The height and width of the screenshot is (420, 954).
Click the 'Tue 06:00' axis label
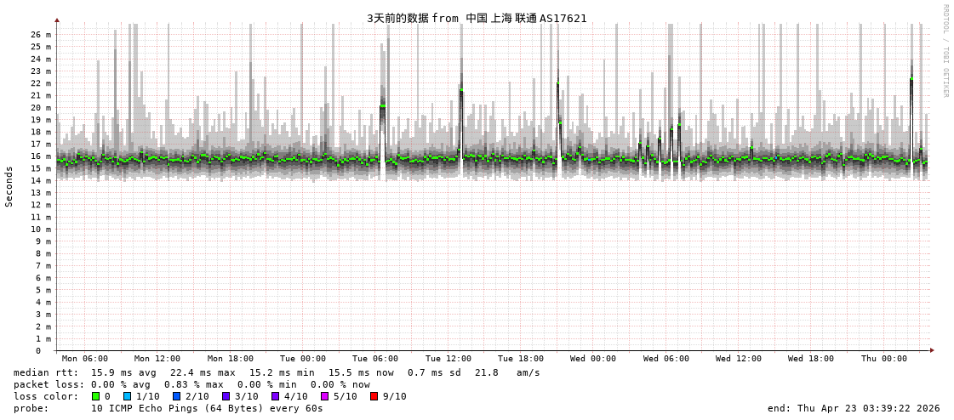point(375,359)
